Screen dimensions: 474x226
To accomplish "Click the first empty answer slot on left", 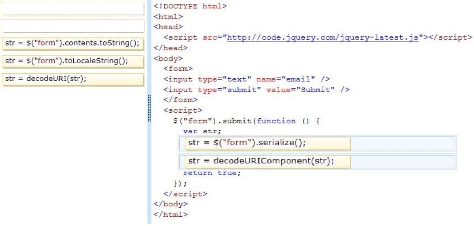I will 73,9.
